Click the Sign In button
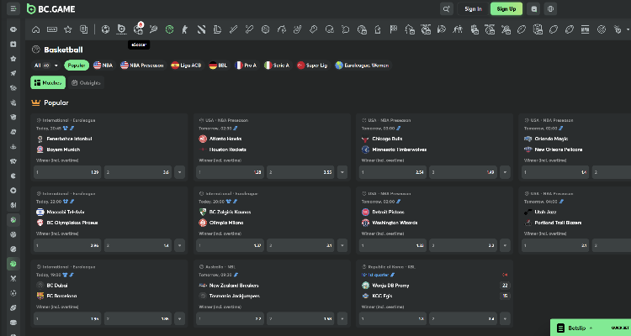Screen dimensions: 631x336 473,9
